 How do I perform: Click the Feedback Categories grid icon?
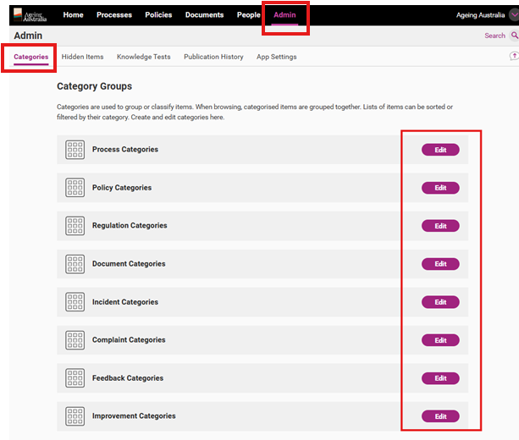[75, 378]
